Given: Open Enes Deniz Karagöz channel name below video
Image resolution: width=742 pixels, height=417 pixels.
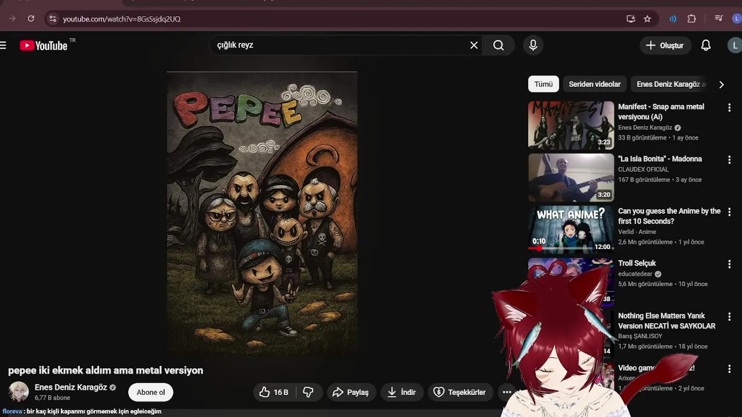Looking at the screenshot, I should (71, 387).
